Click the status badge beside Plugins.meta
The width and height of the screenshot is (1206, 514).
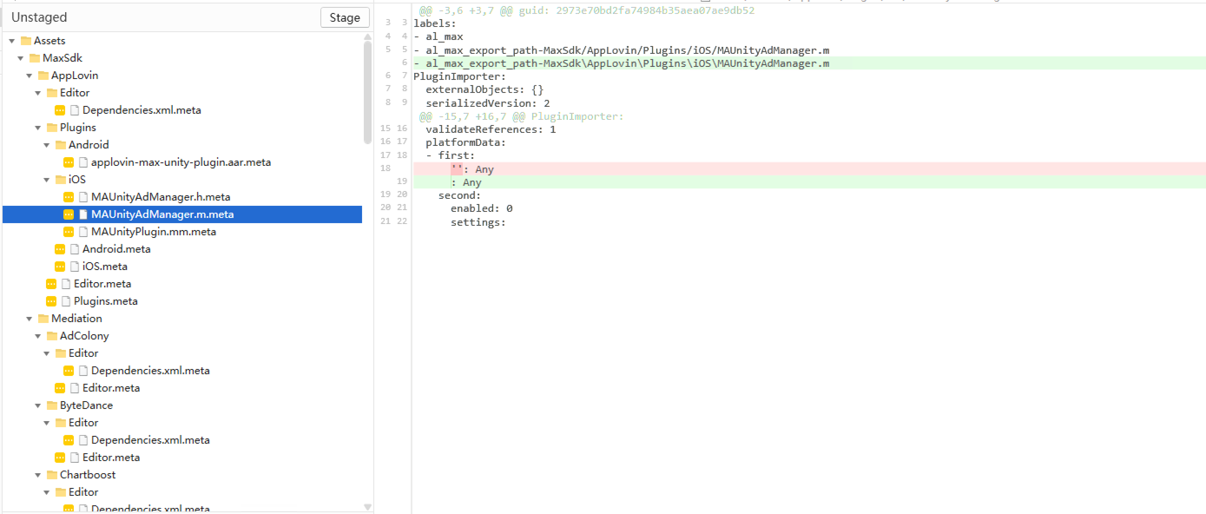click(x=51, y=301)
